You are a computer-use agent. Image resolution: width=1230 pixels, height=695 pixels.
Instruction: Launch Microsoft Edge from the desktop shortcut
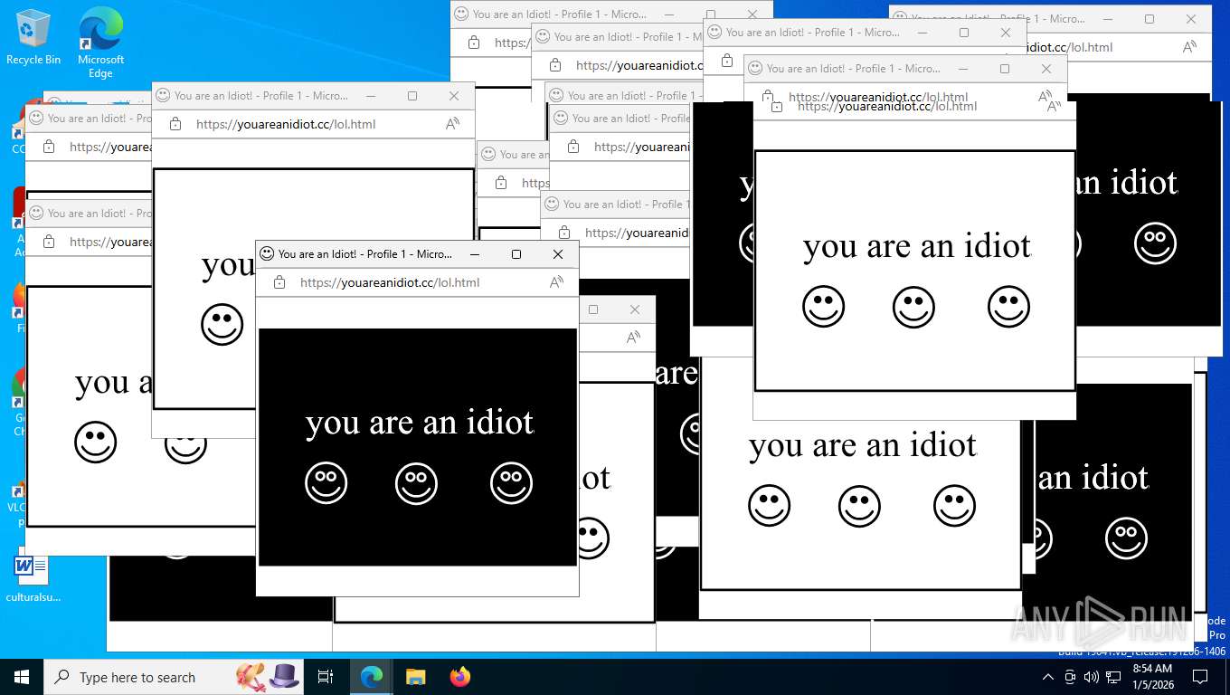pos(100,43)
